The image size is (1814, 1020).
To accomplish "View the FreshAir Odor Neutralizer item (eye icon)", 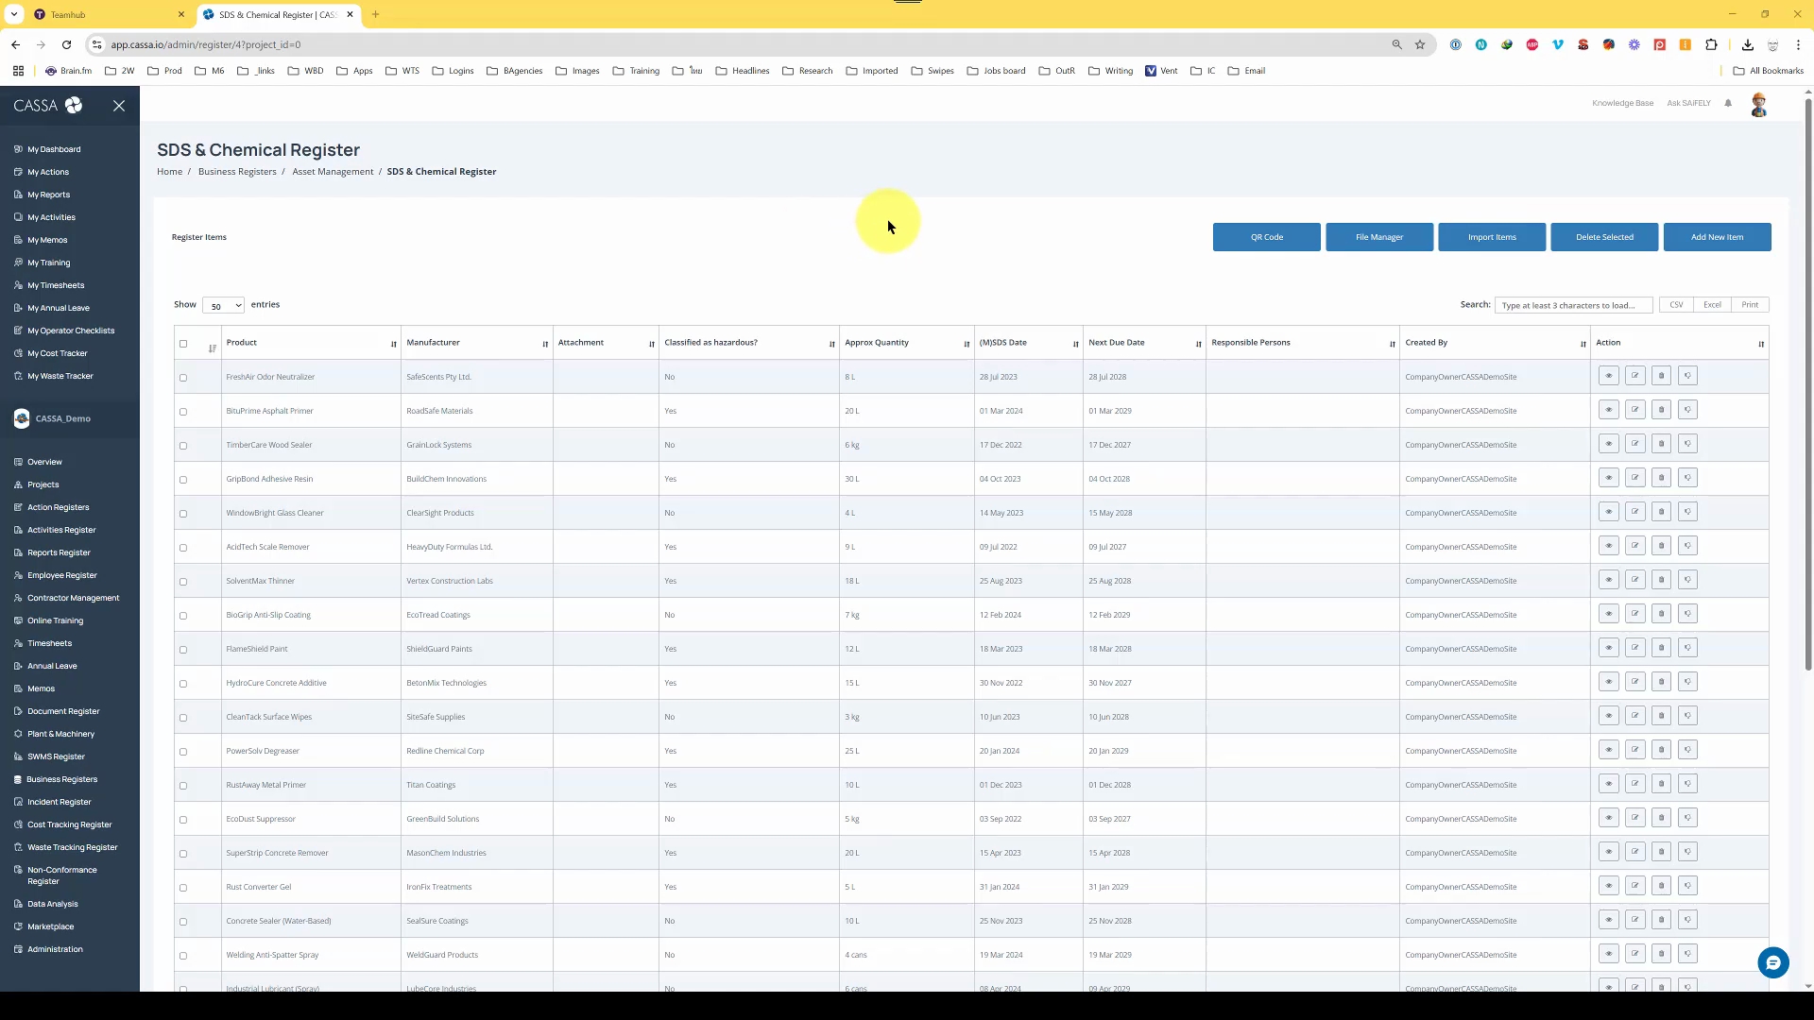I will 1608,376.
